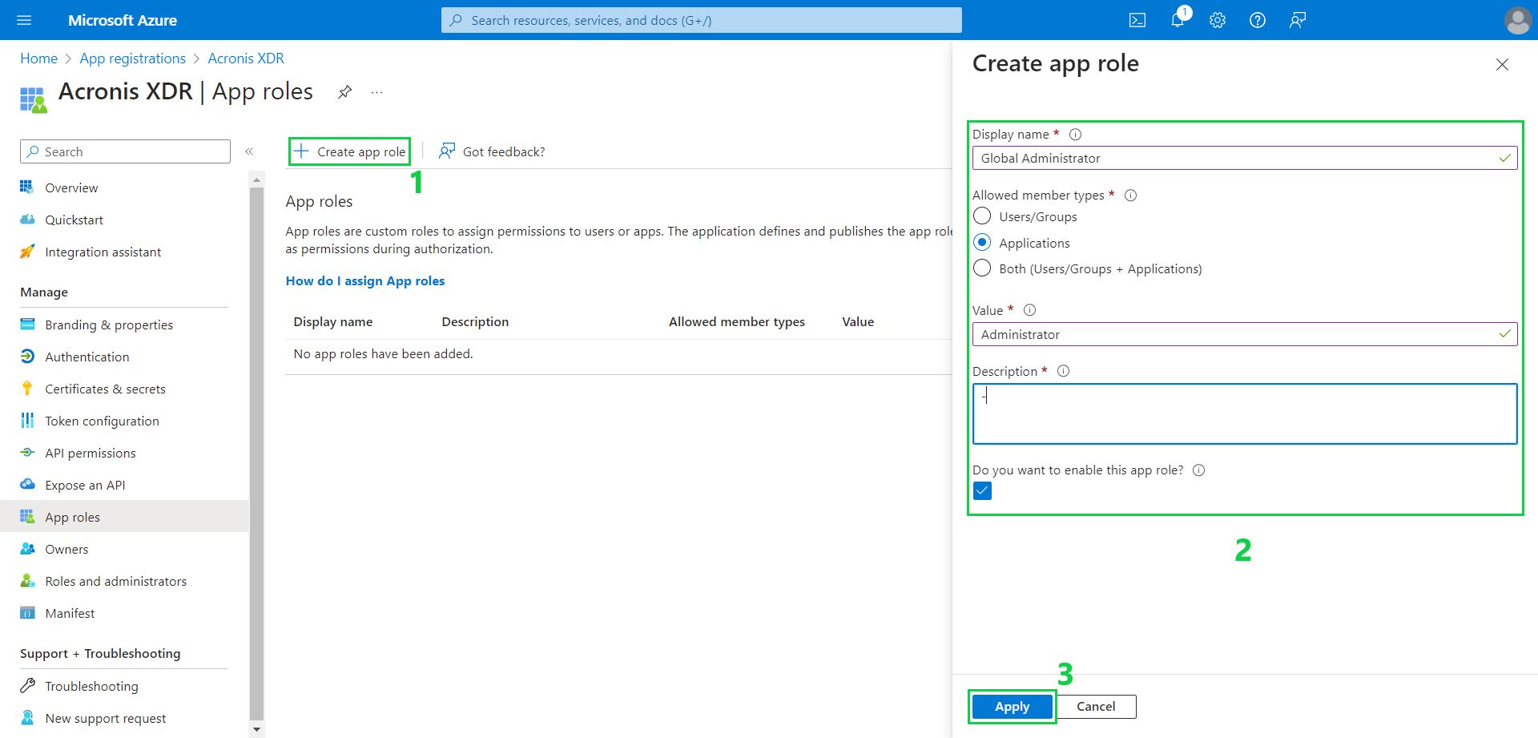
Task: Go to API permissions
Action: (x=89, y=452)
